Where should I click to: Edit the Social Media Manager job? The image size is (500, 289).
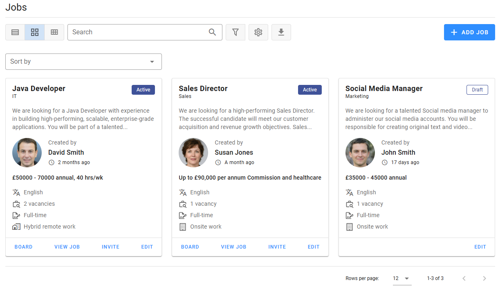480,247
